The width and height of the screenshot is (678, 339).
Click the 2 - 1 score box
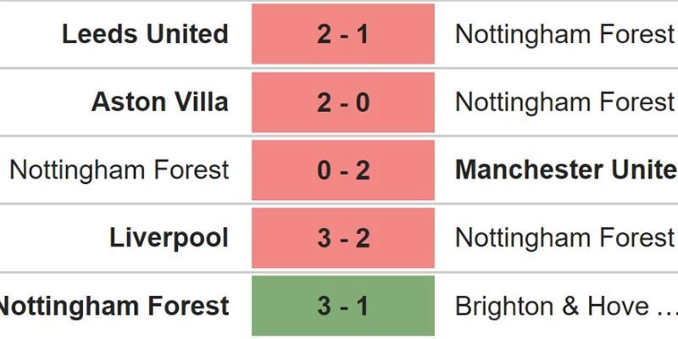(x=342, y=34)
